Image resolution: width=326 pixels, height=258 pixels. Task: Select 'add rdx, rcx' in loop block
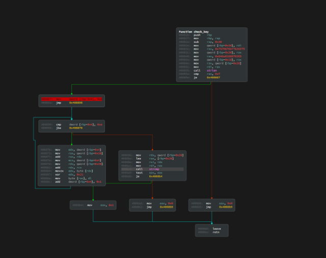(61, 168)
